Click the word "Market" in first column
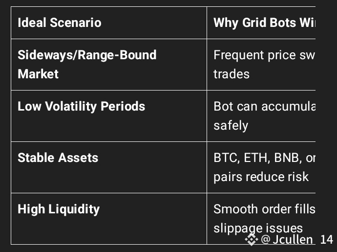This screenshot has width=337, height=252. (38, 74)
